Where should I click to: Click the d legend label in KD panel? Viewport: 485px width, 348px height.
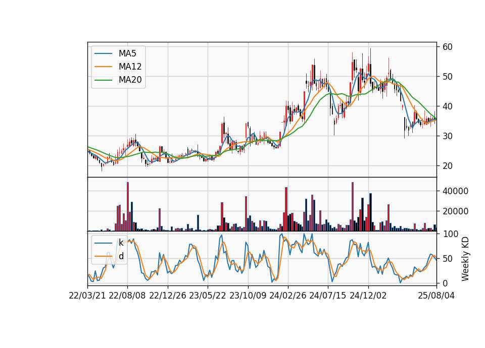[x=121, y=256]
